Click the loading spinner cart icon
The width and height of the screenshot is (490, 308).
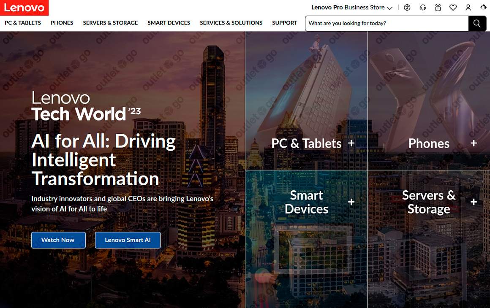pos(483,8)
